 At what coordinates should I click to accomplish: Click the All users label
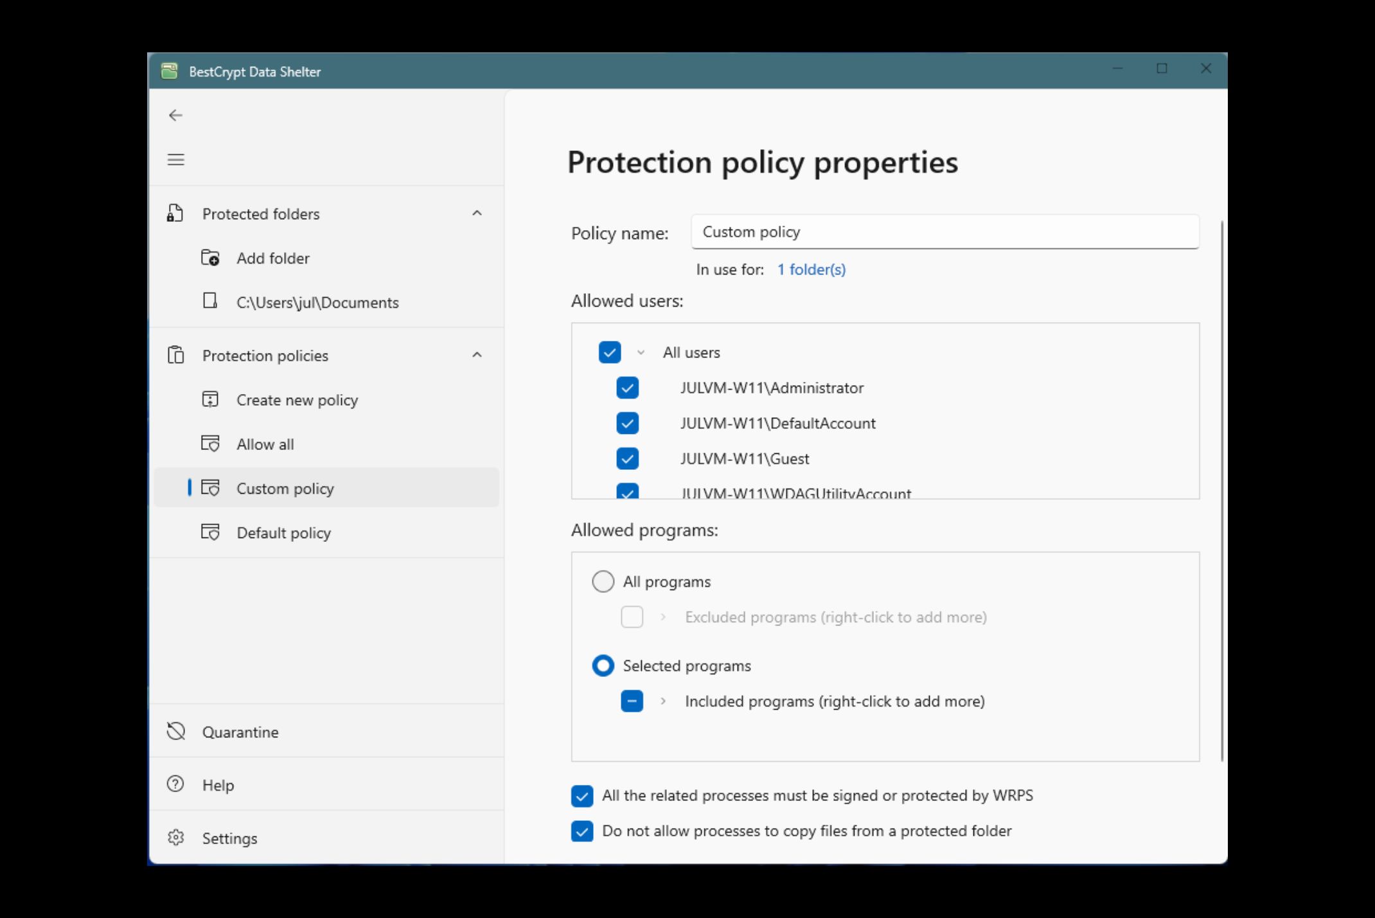[x=691, y=352]
